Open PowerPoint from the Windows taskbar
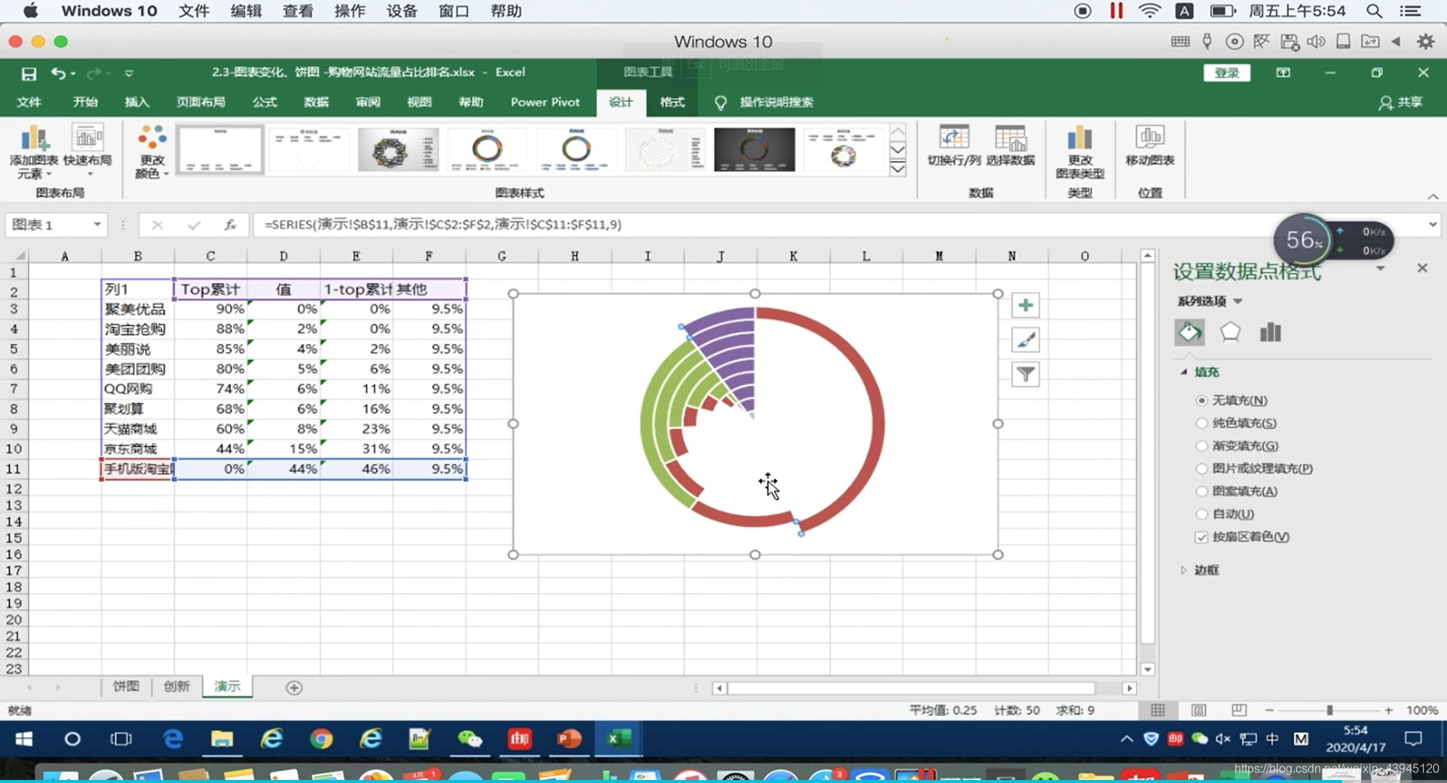 (569, 739)
